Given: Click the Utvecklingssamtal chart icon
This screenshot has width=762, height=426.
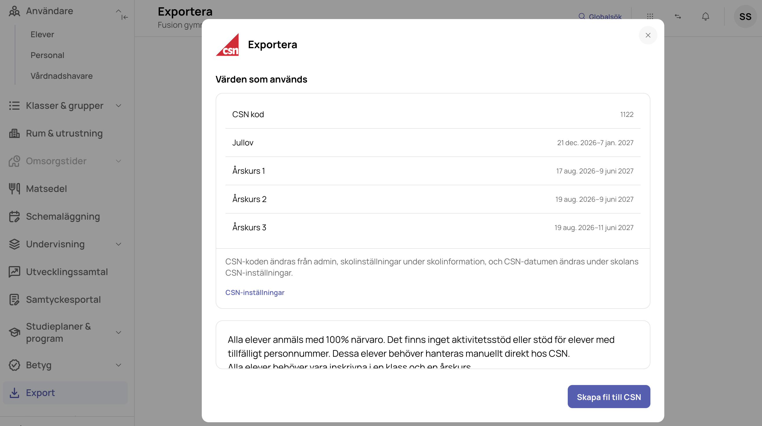Looking at the screenshot, I should tap(14, 272).
